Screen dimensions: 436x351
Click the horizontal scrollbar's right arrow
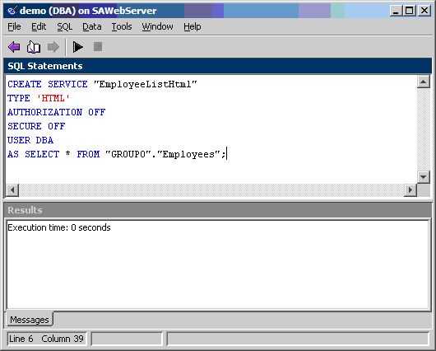[410, 190]
